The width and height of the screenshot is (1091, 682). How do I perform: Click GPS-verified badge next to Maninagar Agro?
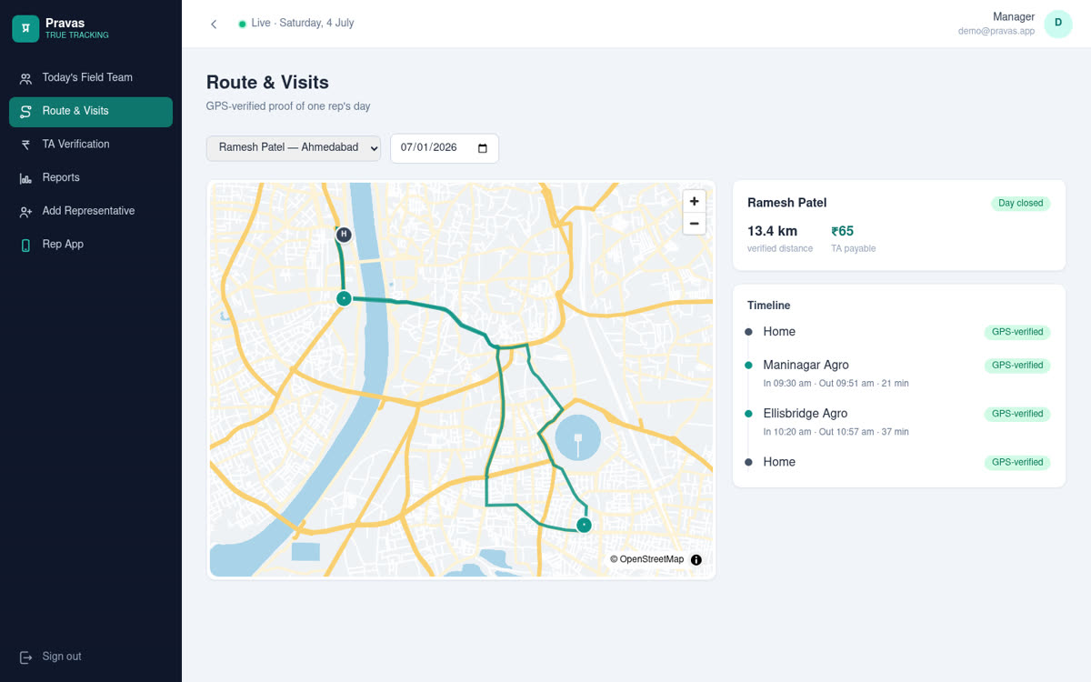(1016, 366)
